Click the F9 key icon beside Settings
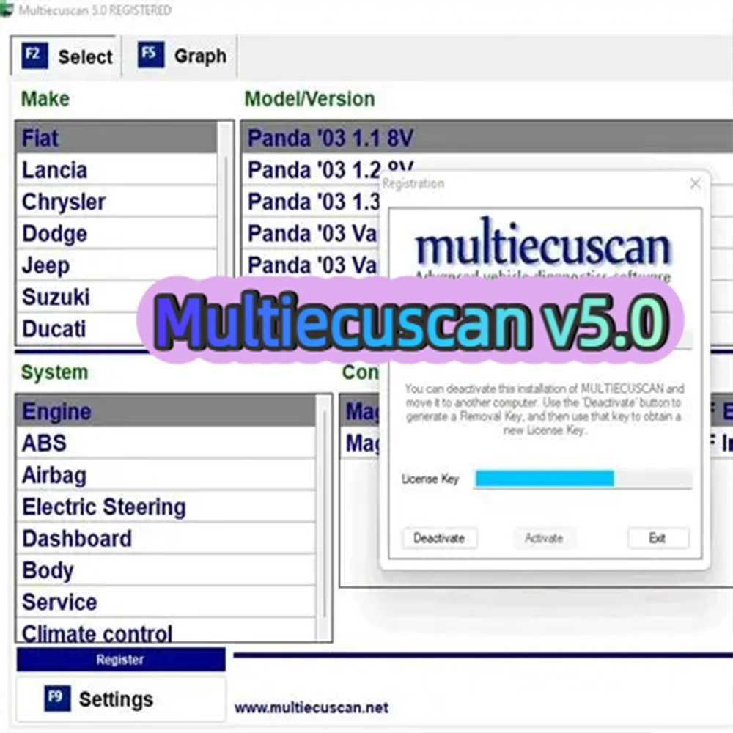Image resolution: width=733 pixels, height=733 pixels. [x=57, y=699]
